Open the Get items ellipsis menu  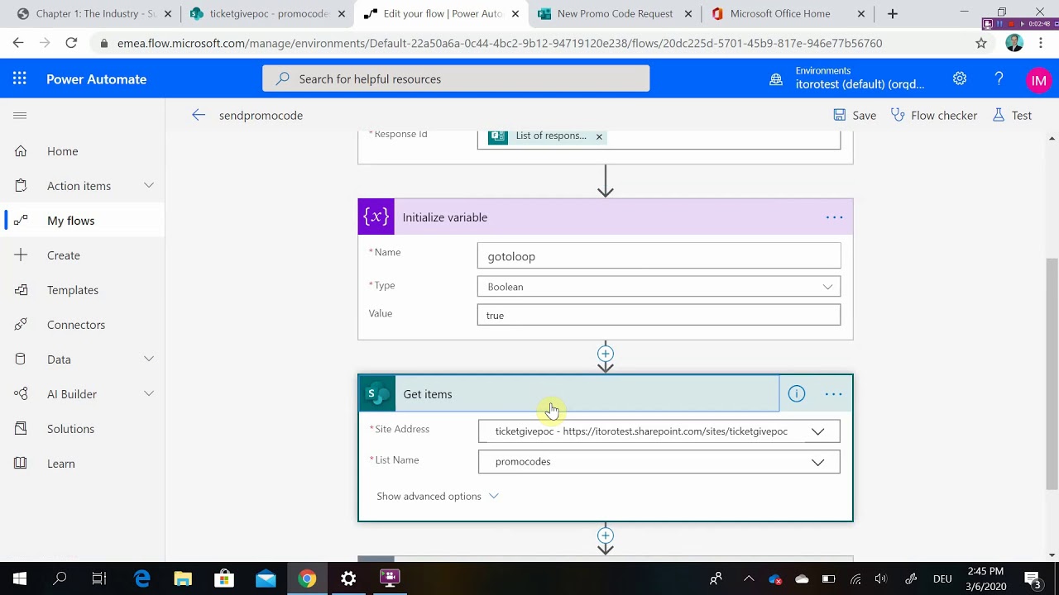click(834, 394)
